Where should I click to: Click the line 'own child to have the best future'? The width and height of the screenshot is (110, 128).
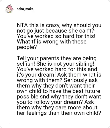click(x=59, y=91)
